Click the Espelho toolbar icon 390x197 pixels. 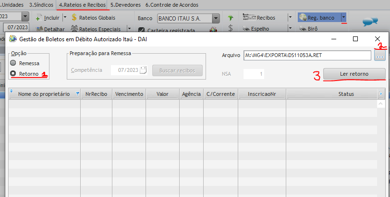pyautogui.click(x=246, y=29)
